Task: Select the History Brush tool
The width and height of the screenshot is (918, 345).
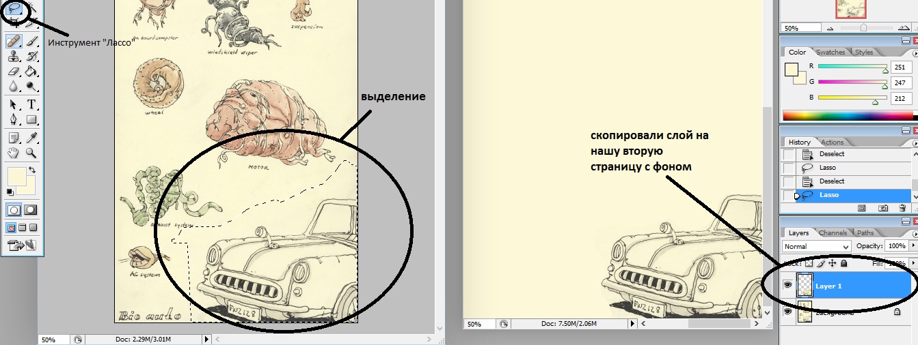Action: pyautogui.click(x=32, y=57)
